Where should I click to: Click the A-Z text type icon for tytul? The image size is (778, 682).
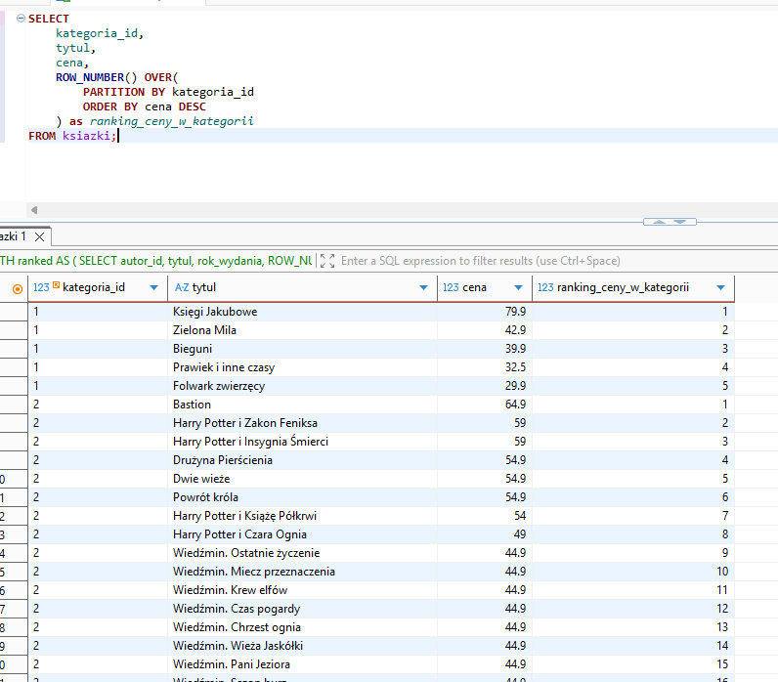pos(182,288)
